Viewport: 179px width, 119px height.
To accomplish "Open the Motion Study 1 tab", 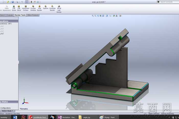I will coord(8,111).
